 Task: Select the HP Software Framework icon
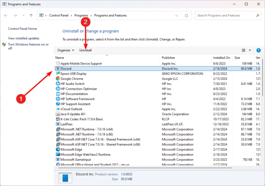(58, 99)
